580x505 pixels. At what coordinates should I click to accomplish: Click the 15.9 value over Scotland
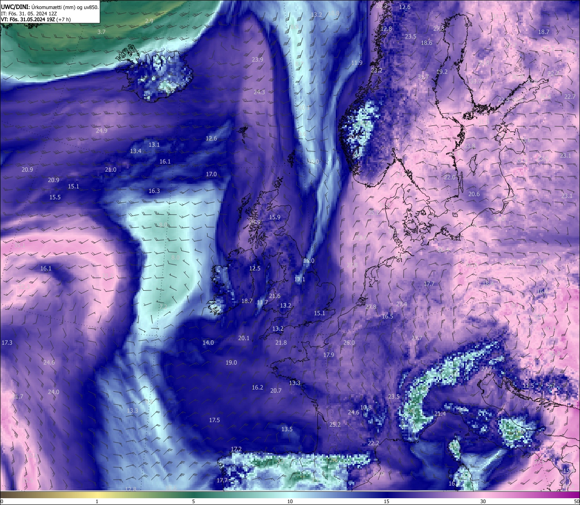pos(275,217)
